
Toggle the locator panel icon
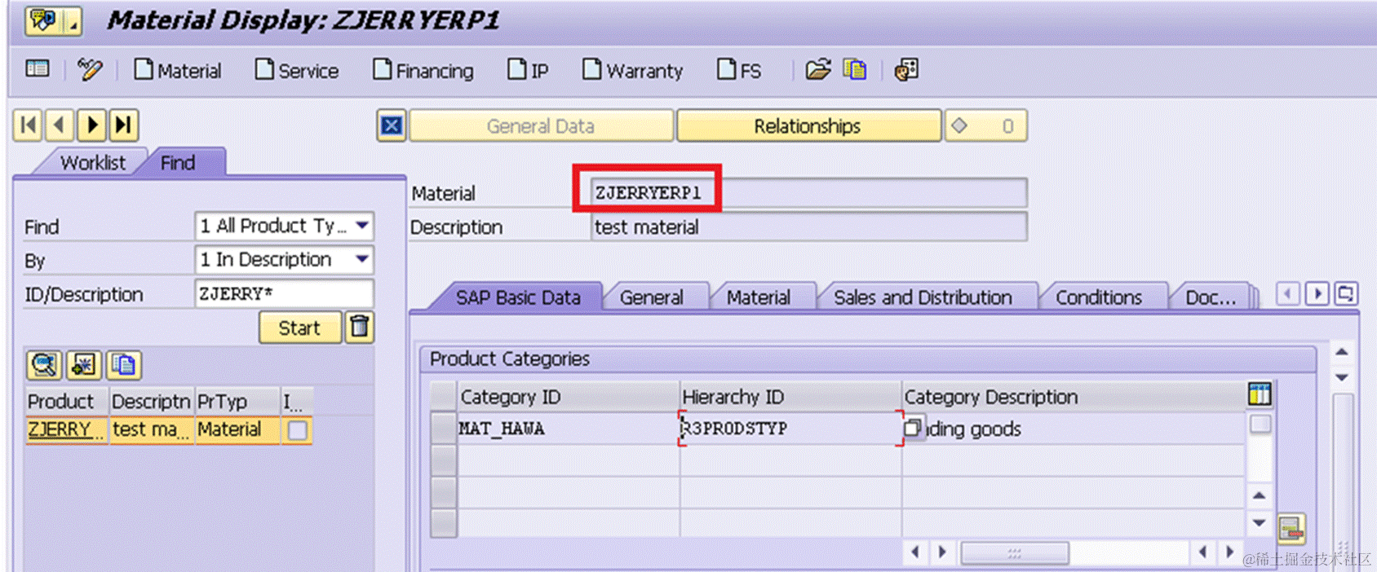coord(38,69)
